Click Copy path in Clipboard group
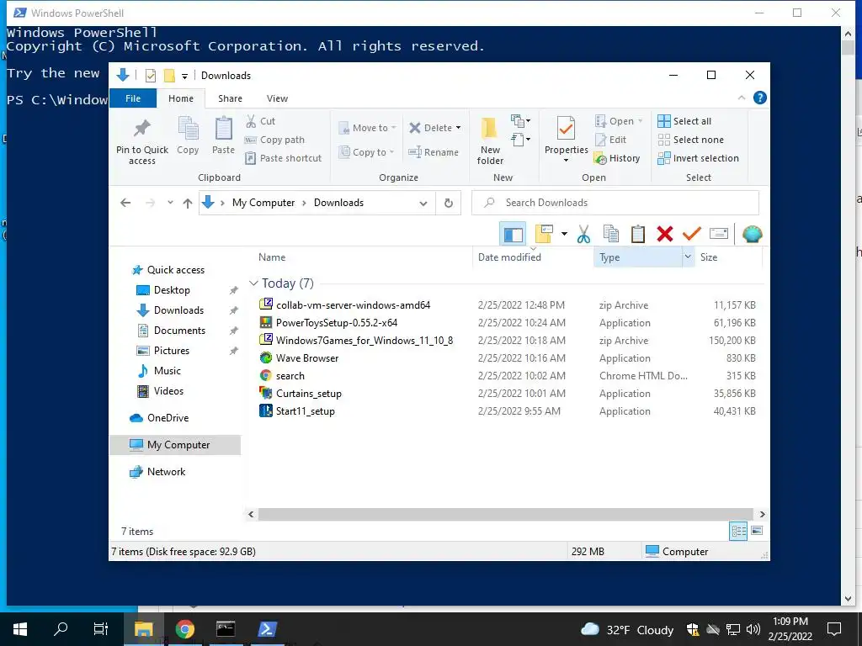Viewport: 862px width, 646px height. [275, 140]
